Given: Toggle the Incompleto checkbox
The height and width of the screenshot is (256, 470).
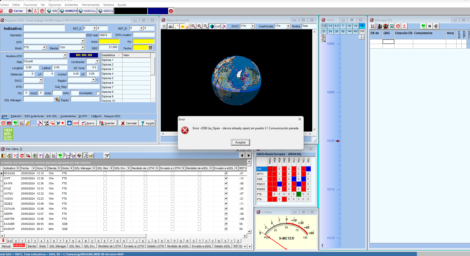Looking at the screenshot, I should 98,93.
